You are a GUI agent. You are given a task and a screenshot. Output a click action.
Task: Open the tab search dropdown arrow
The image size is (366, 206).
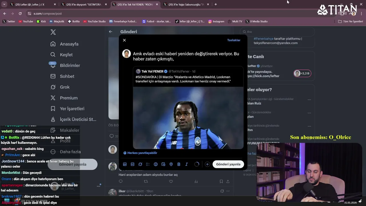pos(4,5)
